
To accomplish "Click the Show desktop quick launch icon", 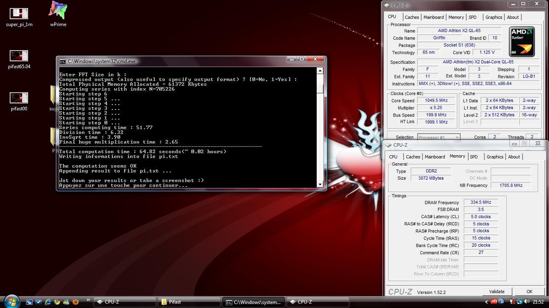I will 39,302.
